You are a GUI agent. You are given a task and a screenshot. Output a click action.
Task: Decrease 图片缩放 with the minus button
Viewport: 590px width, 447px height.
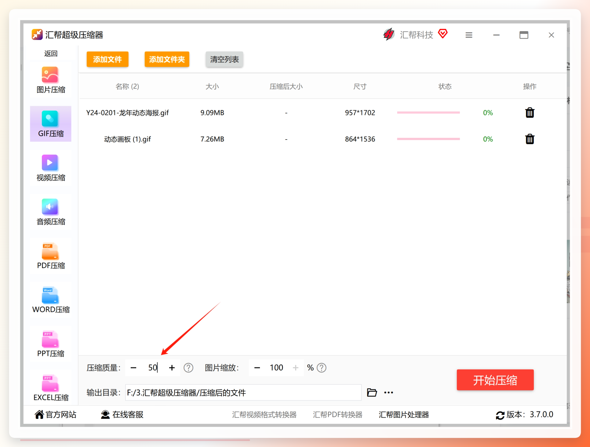(257, 368)
